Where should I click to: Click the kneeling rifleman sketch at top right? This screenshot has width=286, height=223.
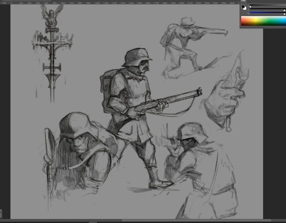pyautogui.click(x=184, y=45)
